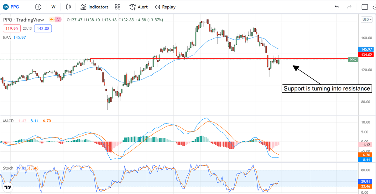Click the MACD value -8.11 in the legend
This screenshot has height=194, width=376.
[x=33, y=121]
